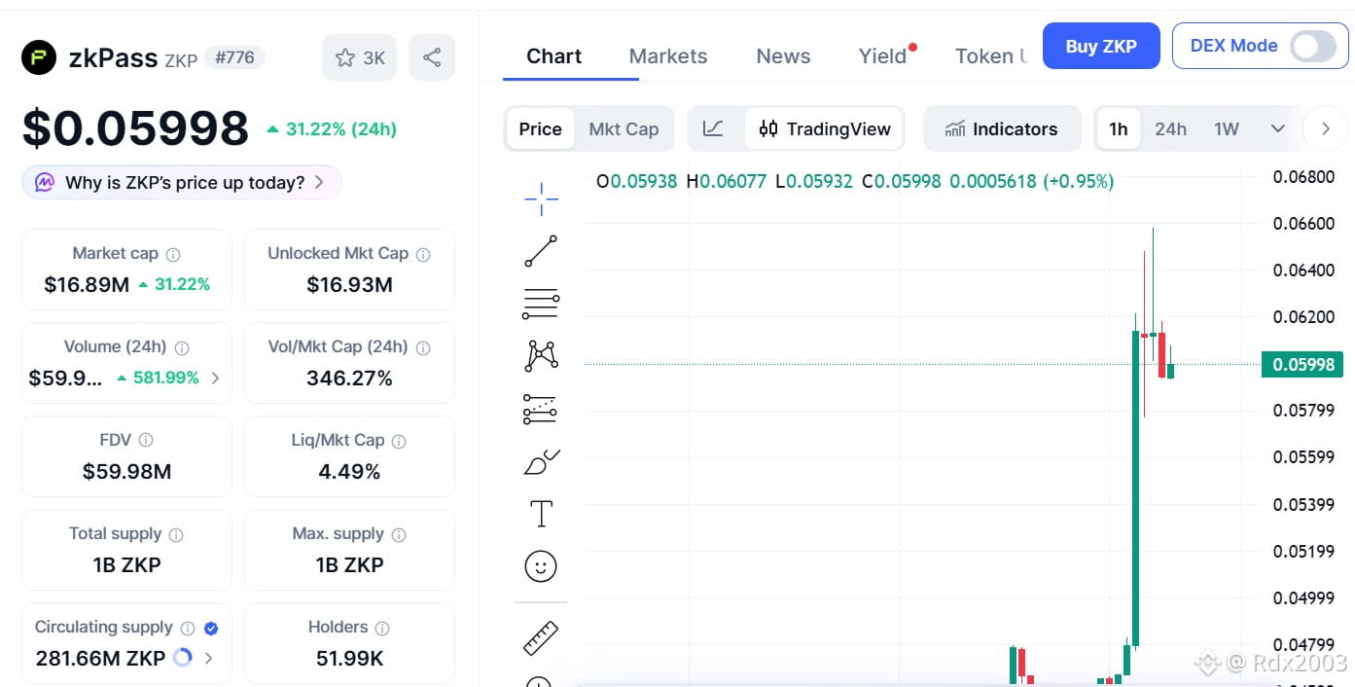Open the share icon button
The width and height of the screenshot is (1355, 687).
[432, 58]
